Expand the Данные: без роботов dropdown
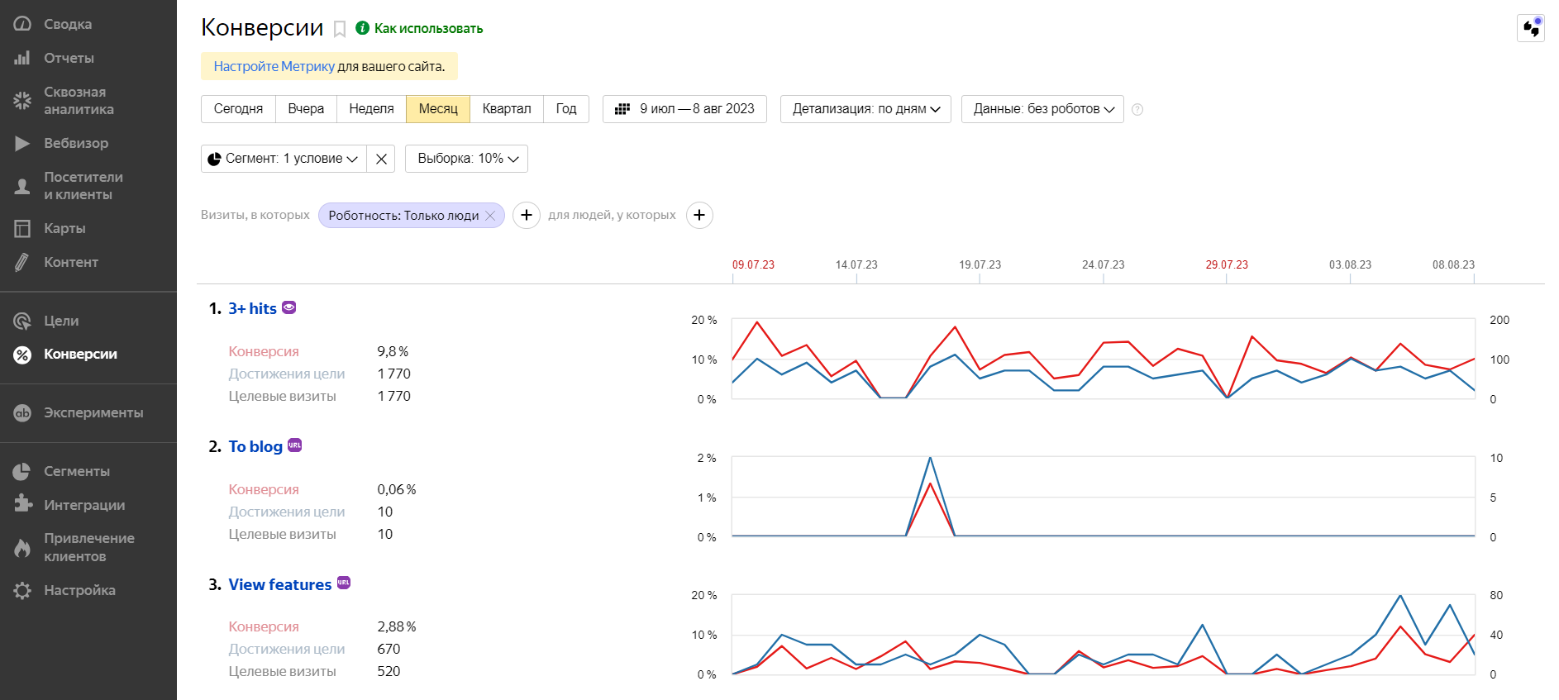Viewport: 1559px width, 700px height. click(x=1042, y=109)
